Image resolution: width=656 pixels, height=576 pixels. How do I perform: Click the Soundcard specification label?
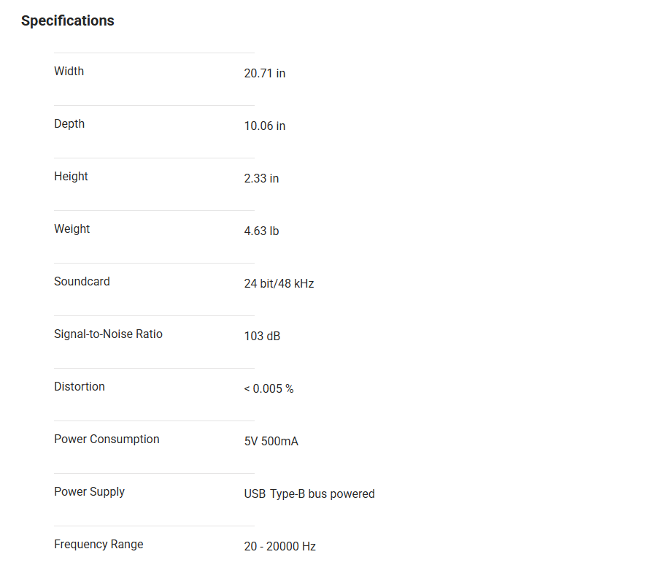[82, 282]
